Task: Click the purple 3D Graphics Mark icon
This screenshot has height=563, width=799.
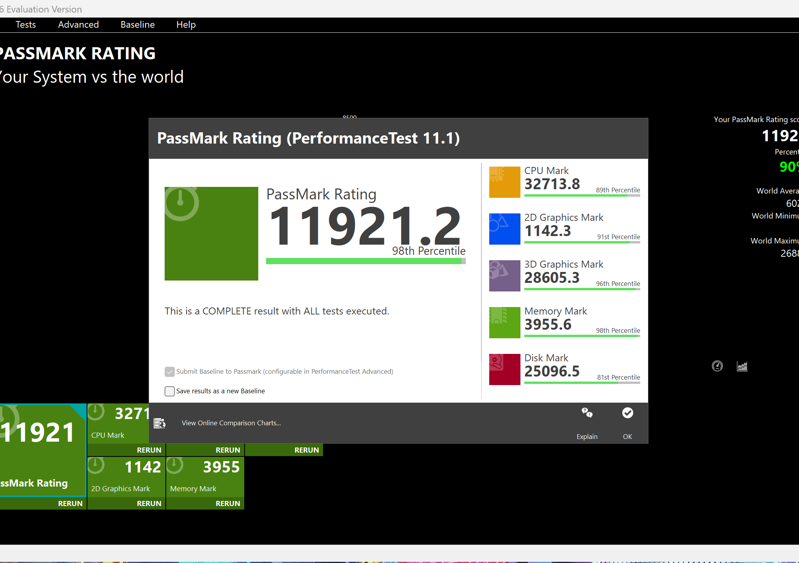Action: click(505, 276)
